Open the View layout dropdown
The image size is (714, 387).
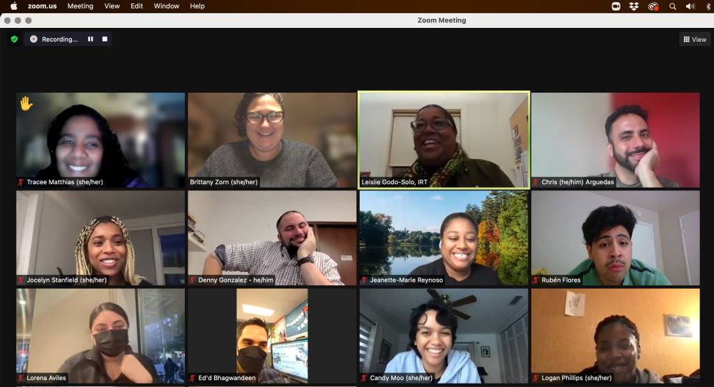tap(694, 40)
